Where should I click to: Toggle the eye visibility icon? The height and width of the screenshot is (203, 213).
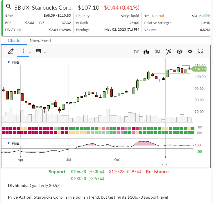tap(179, 52)
